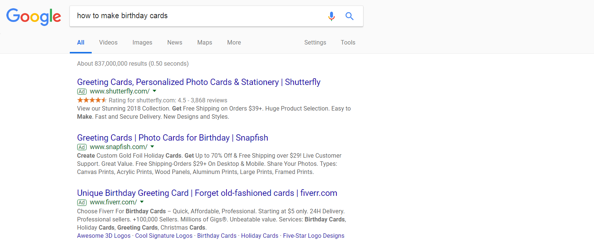Open the Snapfish Photo Cards link
The image size is (594, 240).
[x=172, y=138]
